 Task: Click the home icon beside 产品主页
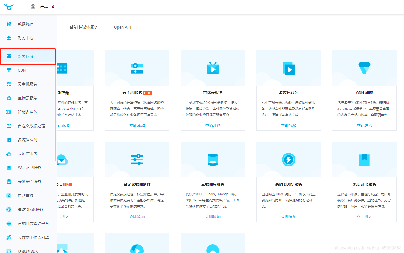click(x=33, y=6)
